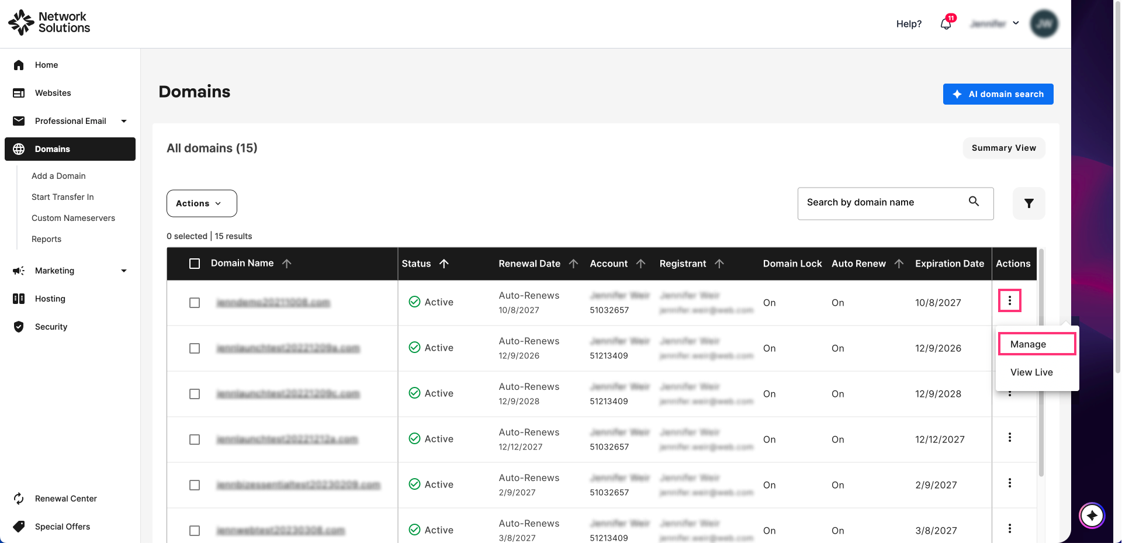Focus the Search by domain name field

click(896, 203)
